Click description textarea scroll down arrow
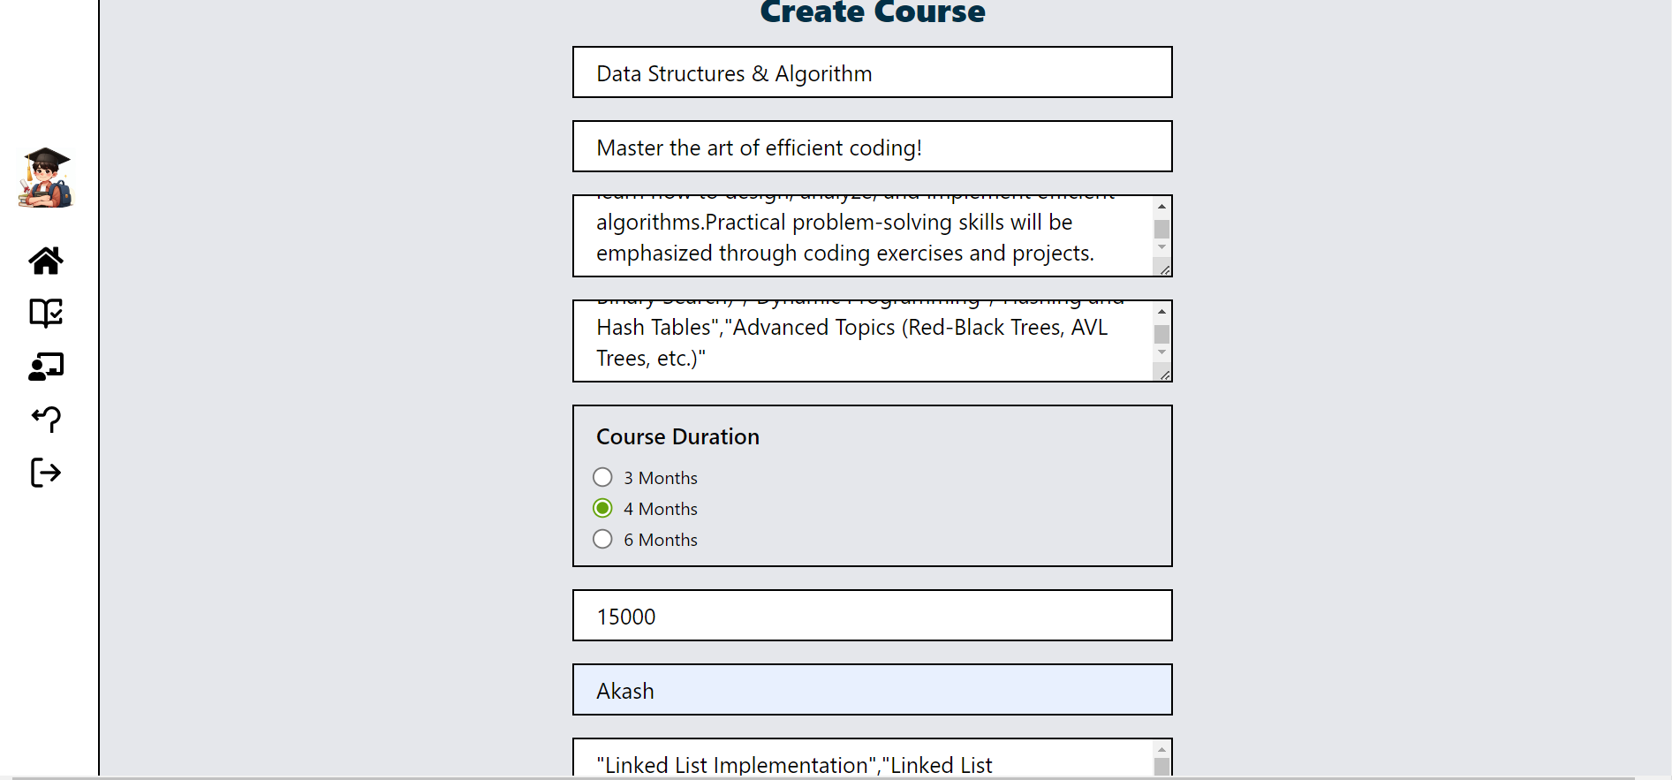 (1162, 247)
